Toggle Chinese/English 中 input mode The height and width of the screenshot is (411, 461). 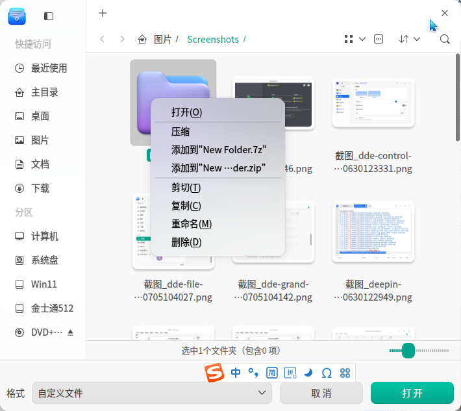pos(236,373)
